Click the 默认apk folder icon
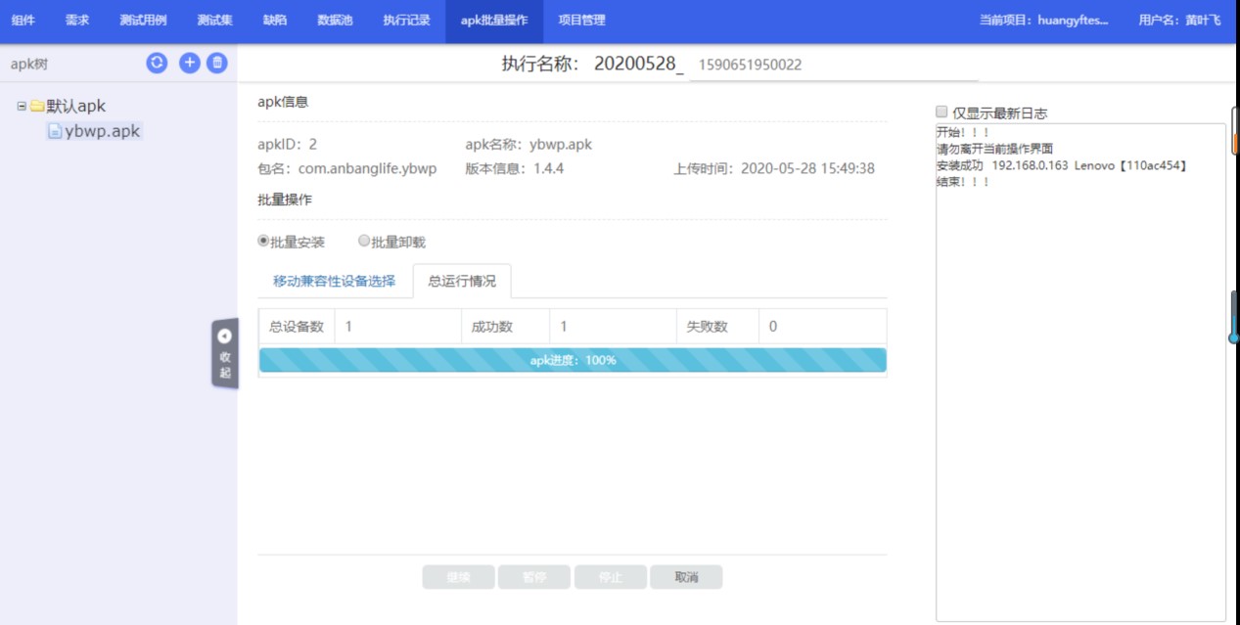The image size is (1240, 625). [37, 107]
